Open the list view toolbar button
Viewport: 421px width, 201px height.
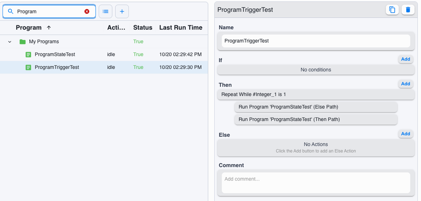[x=106, y=11]
